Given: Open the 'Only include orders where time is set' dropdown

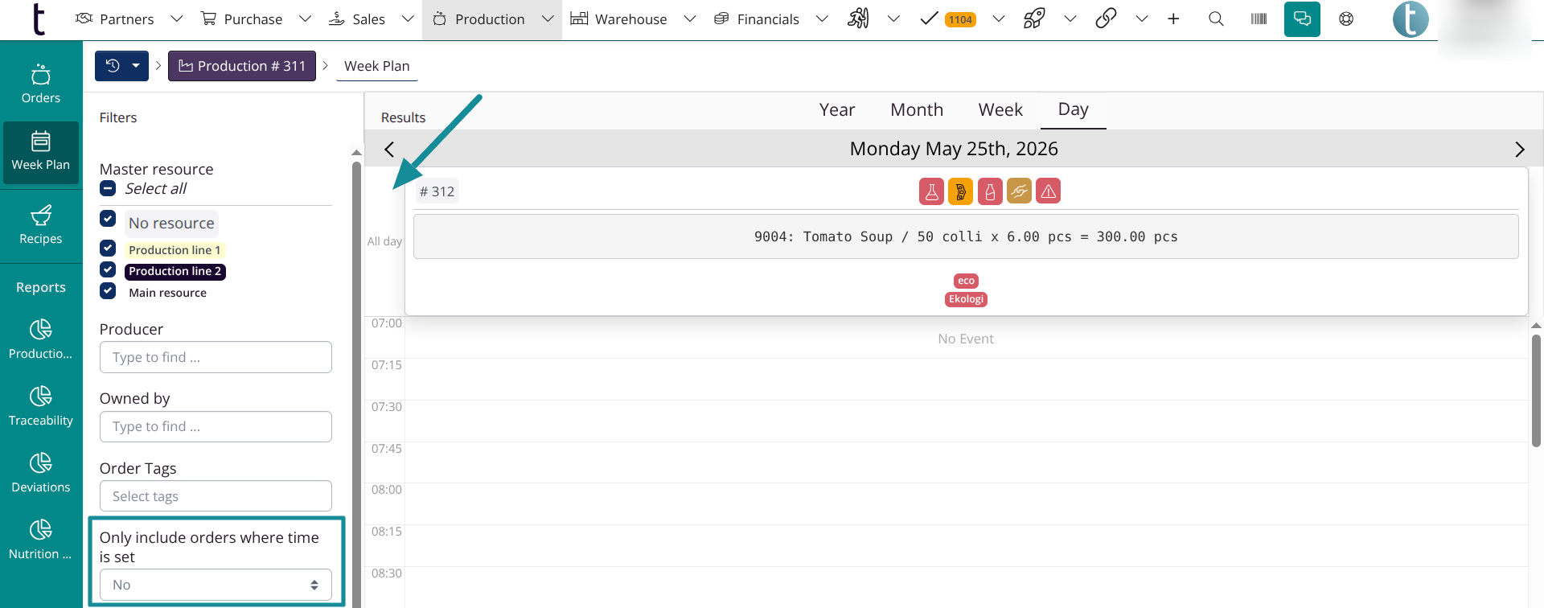Looking at the screenshot, I should [216, 585].
